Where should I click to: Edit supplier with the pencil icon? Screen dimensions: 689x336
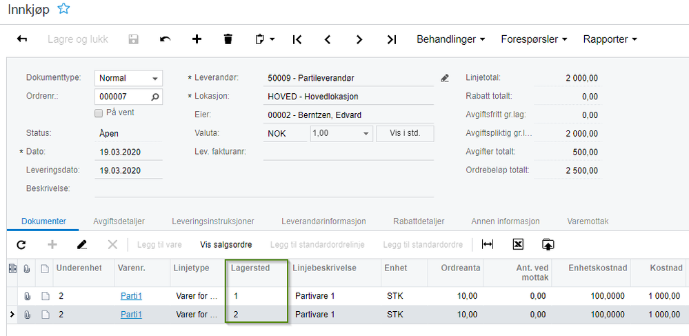click(x=445, y=78)
